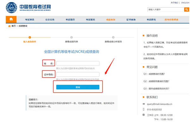Click step 1 circle 输入查询条件
This screenshot has height=126, width=190.
[x=30, y=37]
